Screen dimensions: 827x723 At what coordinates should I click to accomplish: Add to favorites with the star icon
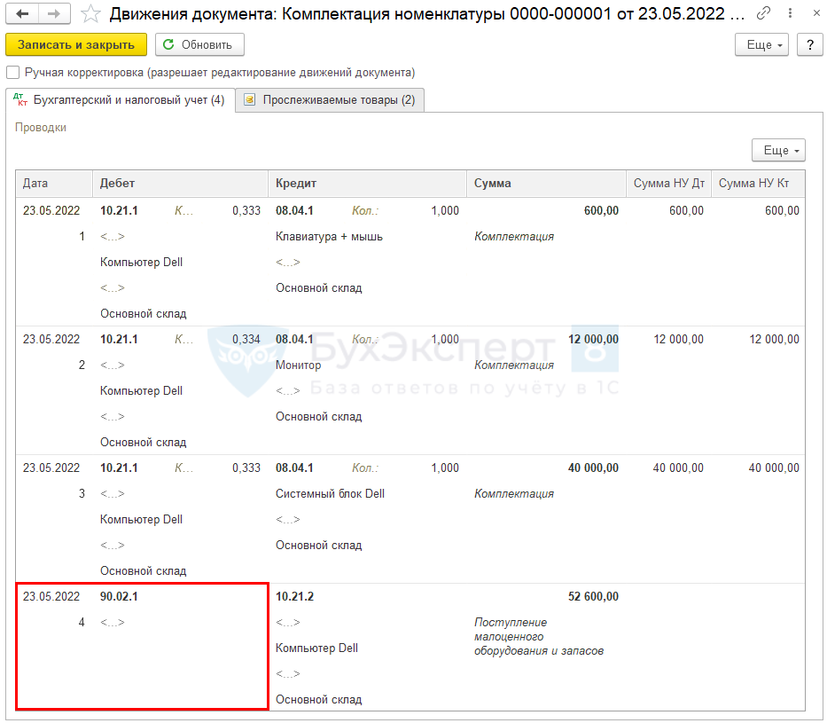90,13
